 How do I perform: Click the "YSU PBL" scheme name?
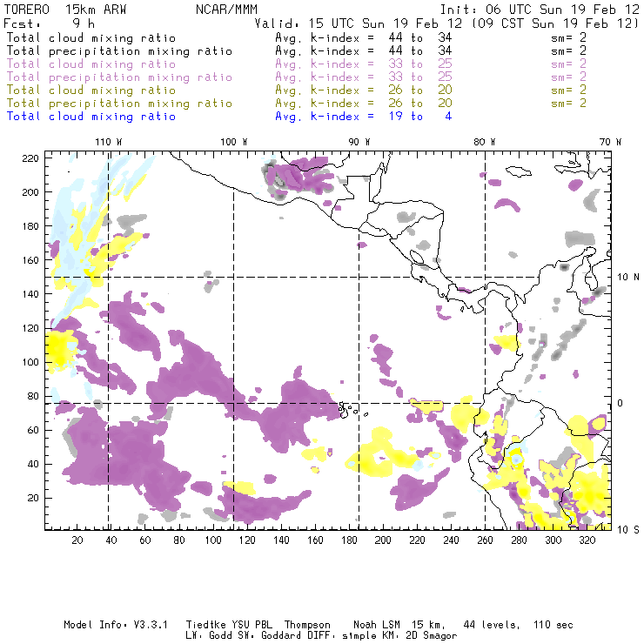tap(252, 625)
